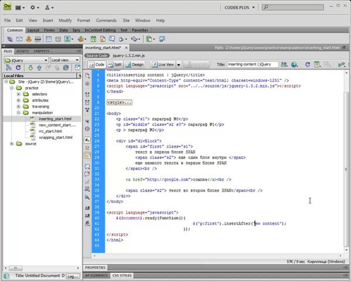The height and width of the screenshot is (282, 351).
Task: Insert the Date using calendar icon
Action: point(93,39)
